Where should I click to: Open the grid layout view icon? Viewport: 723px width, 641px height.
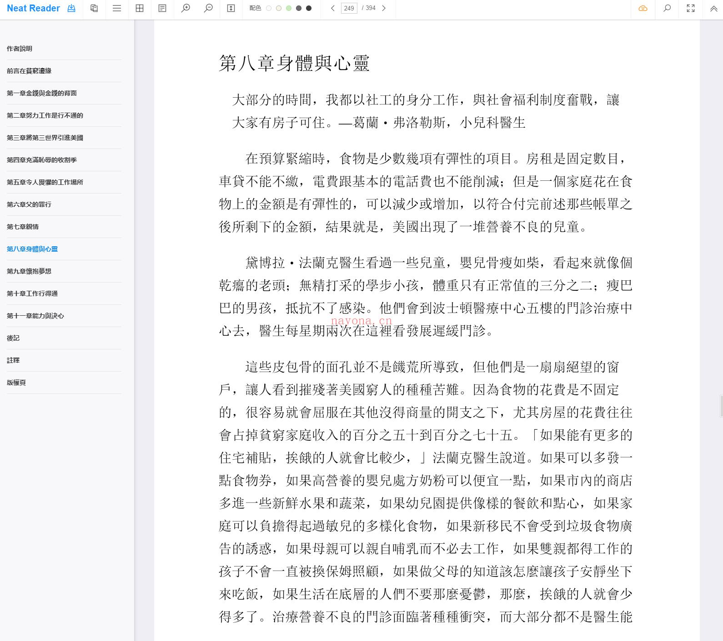point(140,8)
